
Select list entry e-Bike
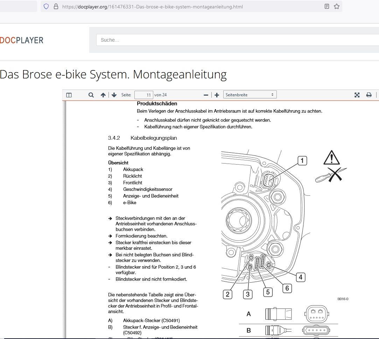point(129,202)
